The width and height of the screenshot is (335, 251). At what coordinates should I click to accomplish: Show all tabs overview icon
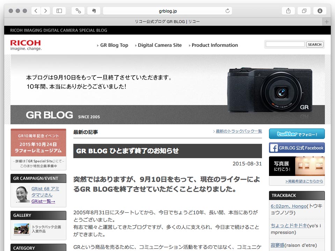click(x=304, y=11)
